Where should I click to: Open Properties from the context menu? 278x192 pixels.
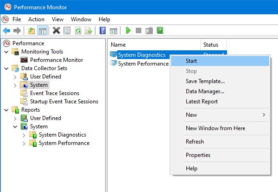[x=198, y=155]
